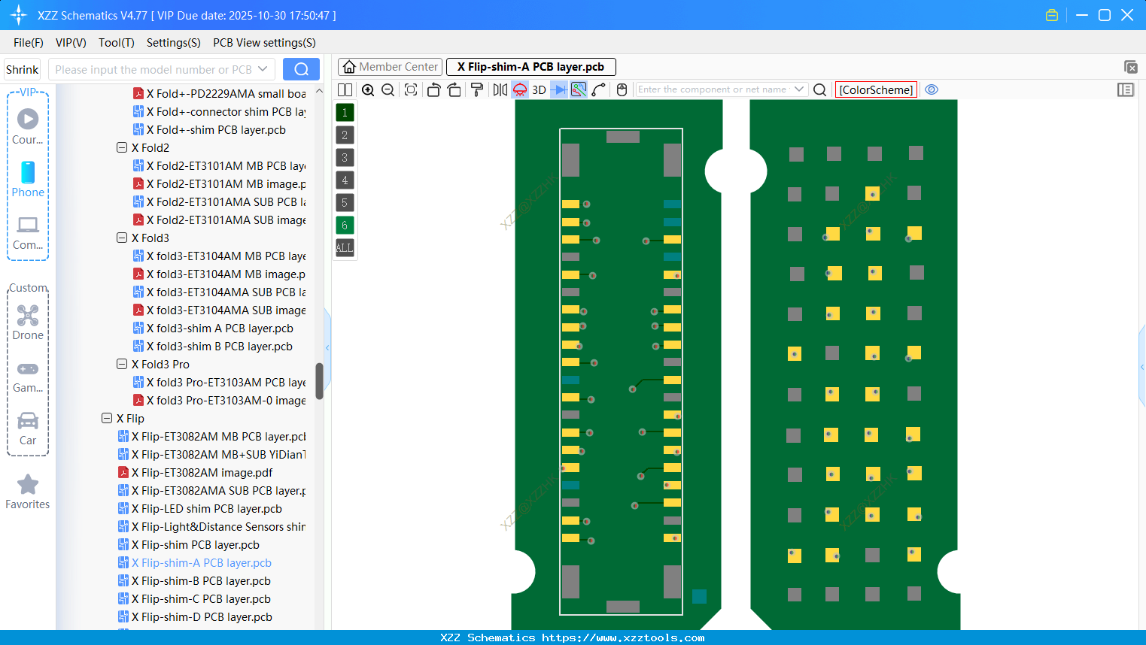
Task: Select layer 3 in the layer list
Action: (345, 157)
